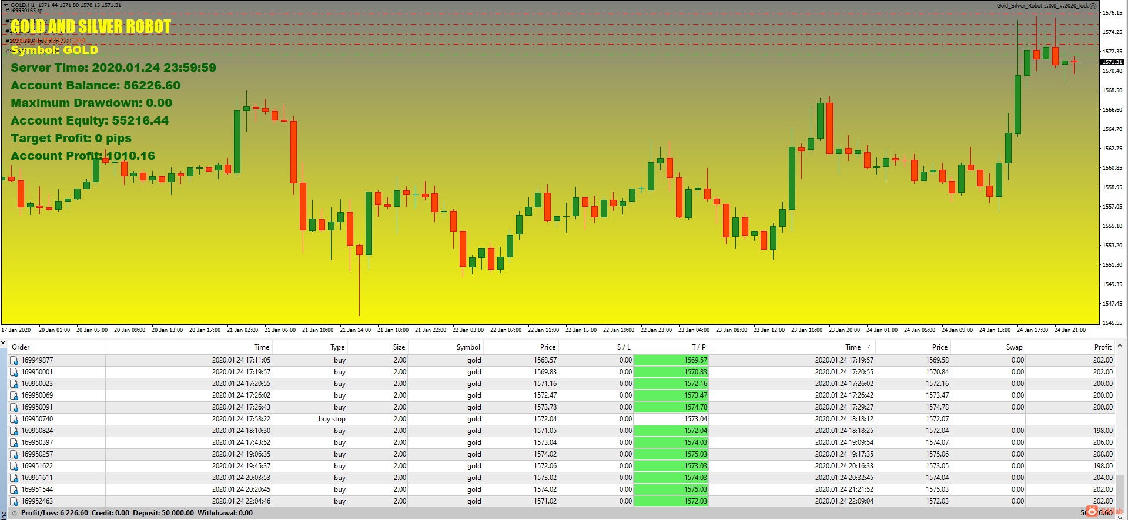Select the green T/P cell 1574.78
The image size is (1128, 520).
(671, 407)
